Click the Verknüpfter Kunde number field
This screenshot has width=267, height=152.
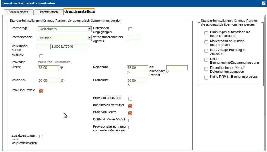[68, 47]
